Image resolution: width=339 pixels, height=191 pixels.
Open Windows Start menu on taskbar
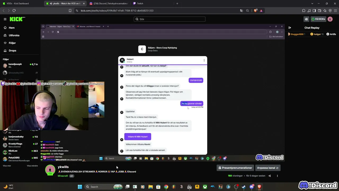(x=80, y=187)
